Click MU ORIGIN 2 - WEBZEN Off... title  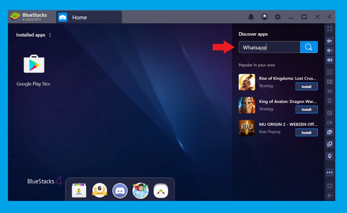(x=288, y=124)
